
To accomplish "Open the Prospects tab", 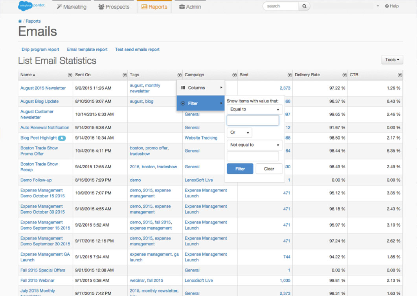I will coord(114,7).
